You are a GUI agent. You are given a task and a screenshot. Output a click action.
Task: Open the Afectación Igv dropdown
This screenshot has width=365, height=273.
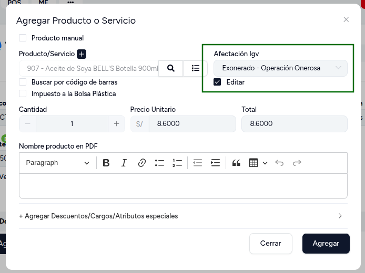pyautogui.click(x=280, y=68)
